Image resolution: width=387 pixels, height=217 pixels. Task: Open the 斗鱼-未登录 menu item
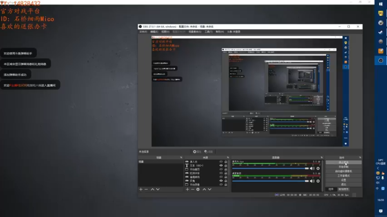[234, 32]
